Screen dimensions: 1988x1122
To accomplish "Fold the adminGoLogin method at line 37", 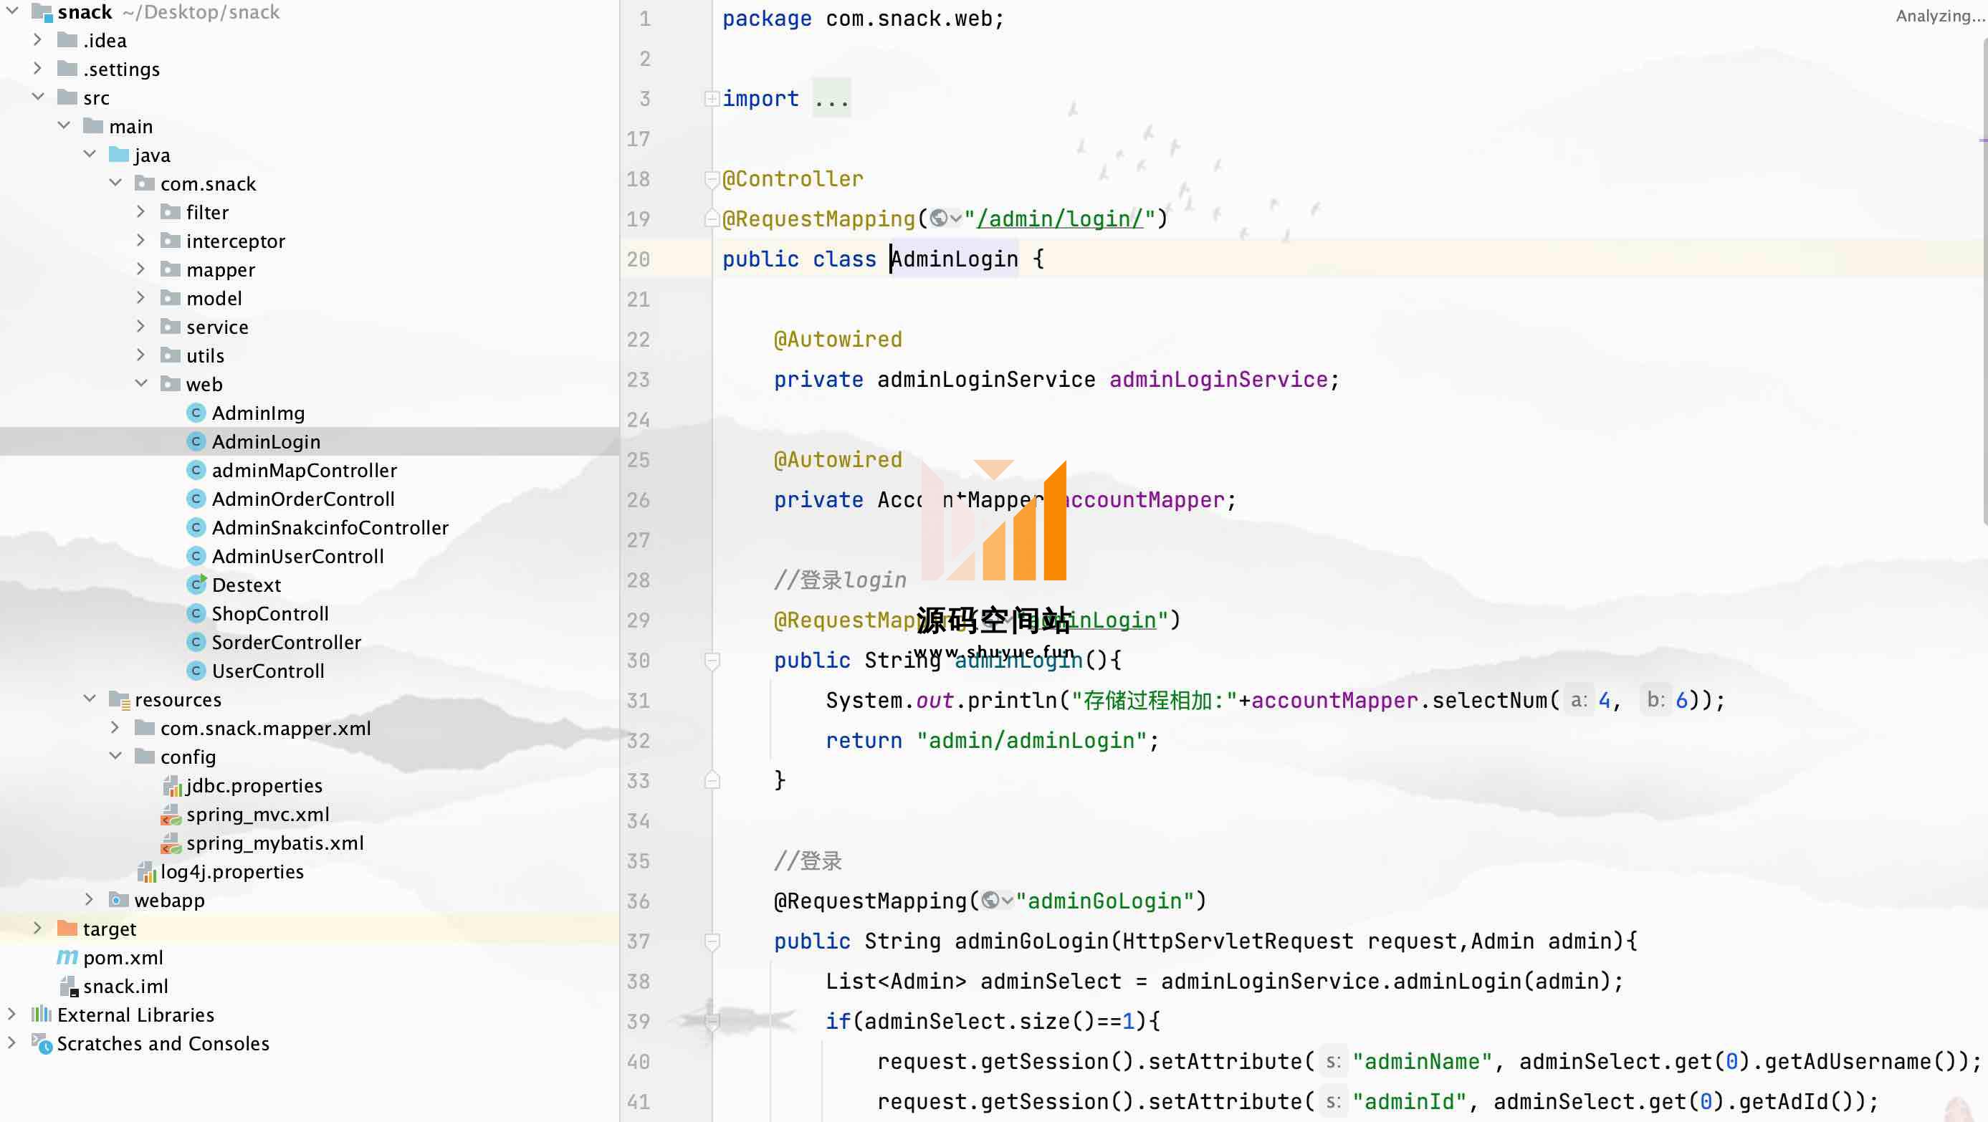I will (x=712, y=941).
